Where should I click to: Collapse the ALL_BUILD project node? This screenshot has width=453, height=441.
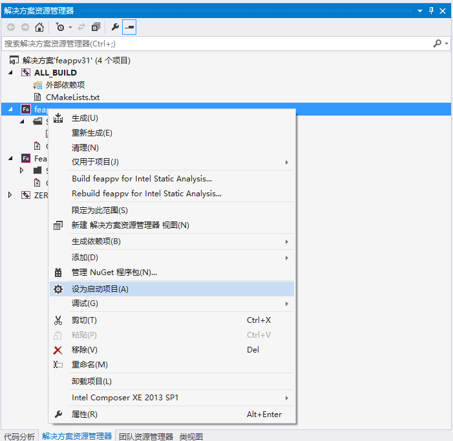tap(10, 72)
